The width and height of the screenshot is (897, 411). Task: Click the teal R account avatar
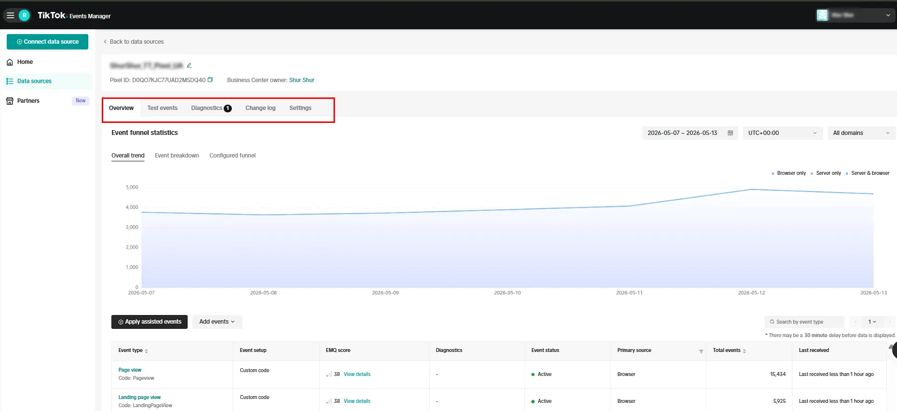click(x=24, y=15)
